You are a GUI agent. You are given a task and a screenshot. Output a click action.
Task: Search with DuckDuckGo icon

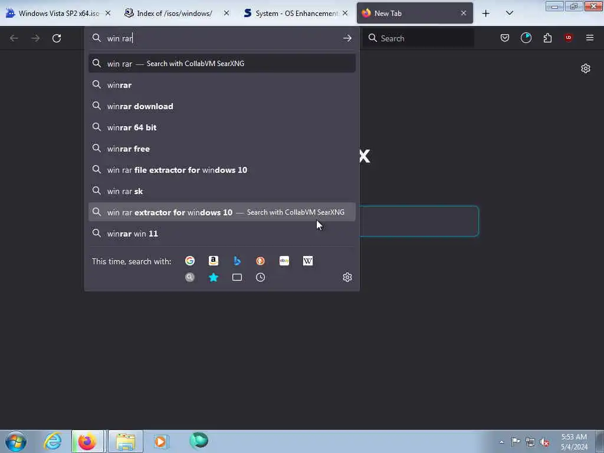coord(260,261)
